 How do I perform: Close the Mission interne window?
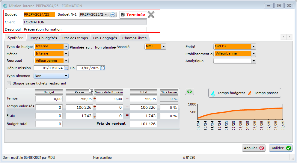pyautogui.click(x=289, y=6)
